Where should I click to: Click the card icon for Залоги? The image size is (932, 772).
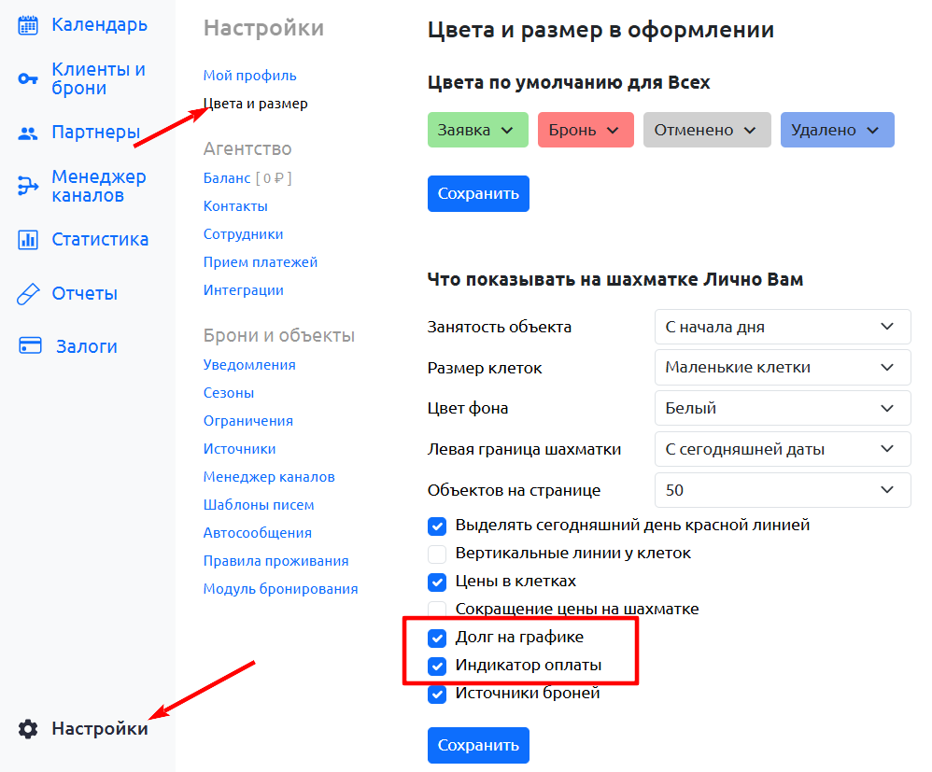(30, 345)
